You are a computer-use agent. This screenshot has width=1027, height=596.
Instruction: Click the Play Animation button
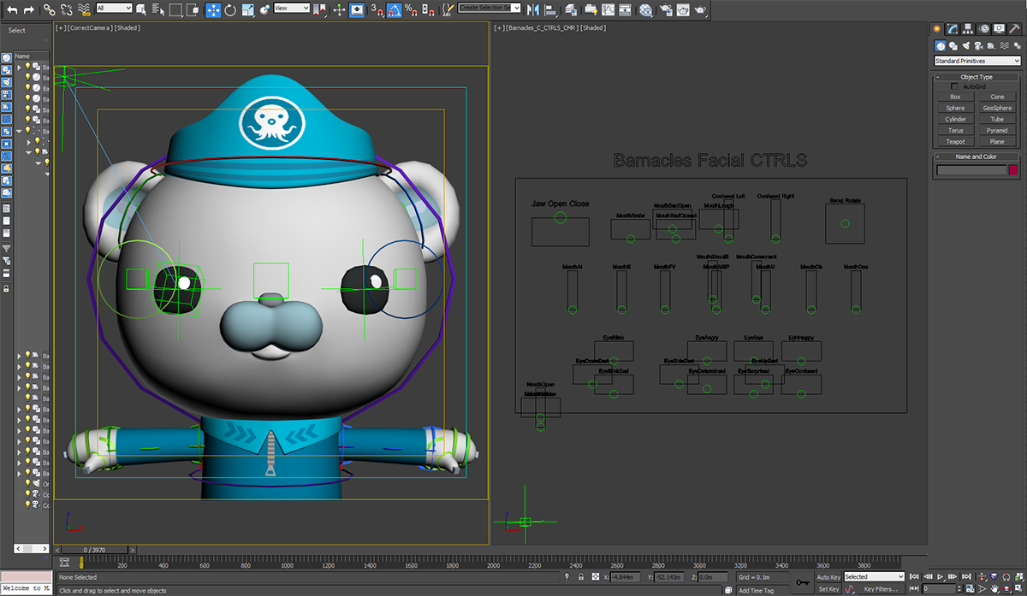click(x=941, y=577)
